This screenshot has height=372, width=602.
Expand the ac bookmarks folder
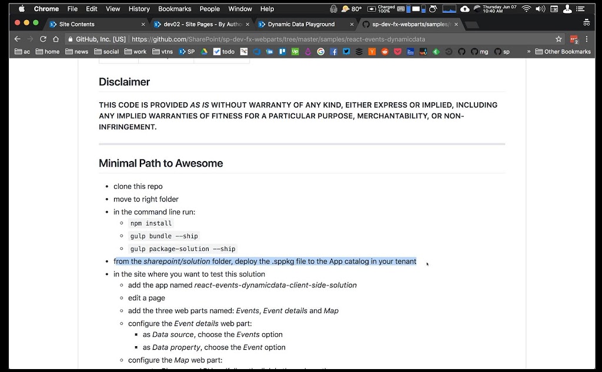(x=22, y=52)
